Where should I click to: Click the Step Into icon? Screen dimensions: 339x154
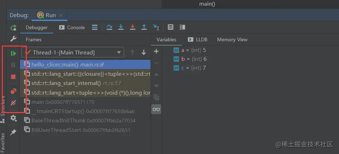pyautogui.click(x=121, y=27)
